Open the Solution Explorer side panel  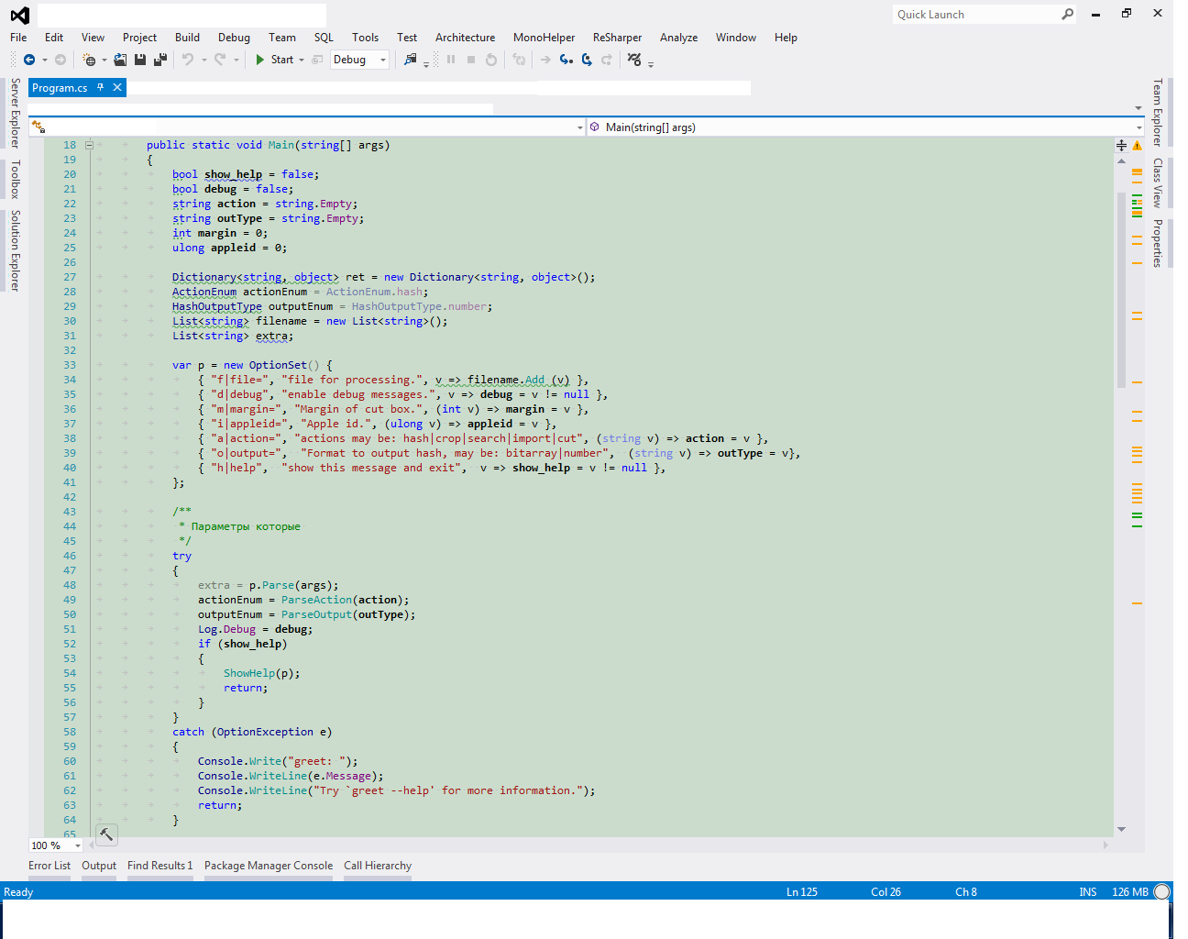15,250
